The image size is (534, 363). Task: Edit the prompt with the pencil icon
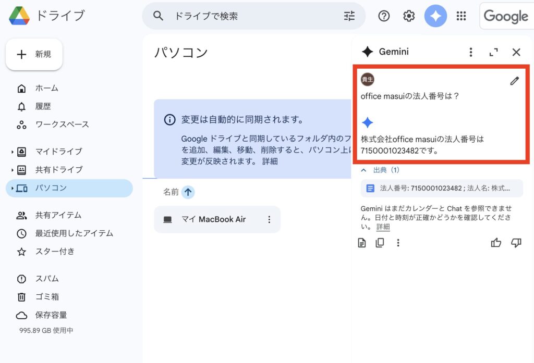pos(514,81)
